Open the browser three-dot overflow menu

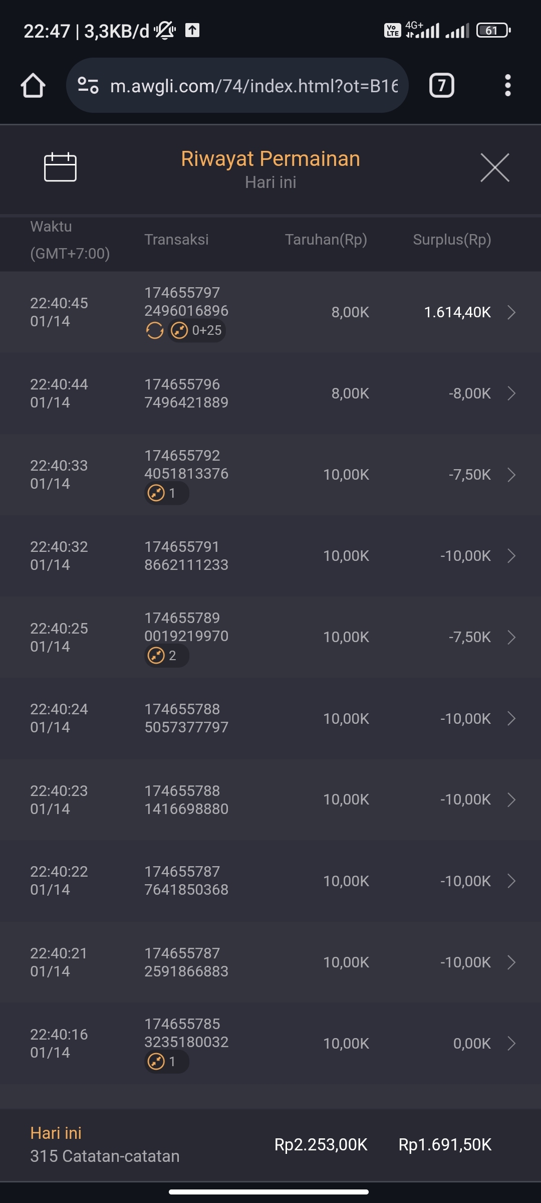coord(507,86)
